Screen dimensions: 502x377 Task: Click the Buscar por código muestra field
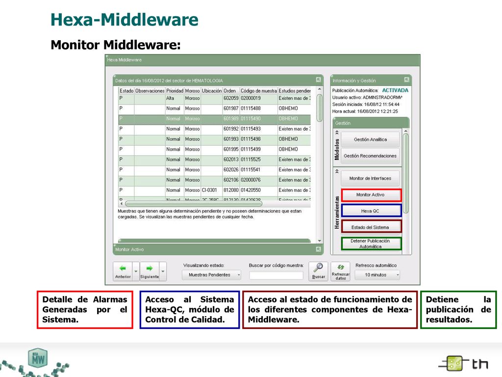(276, 275)
